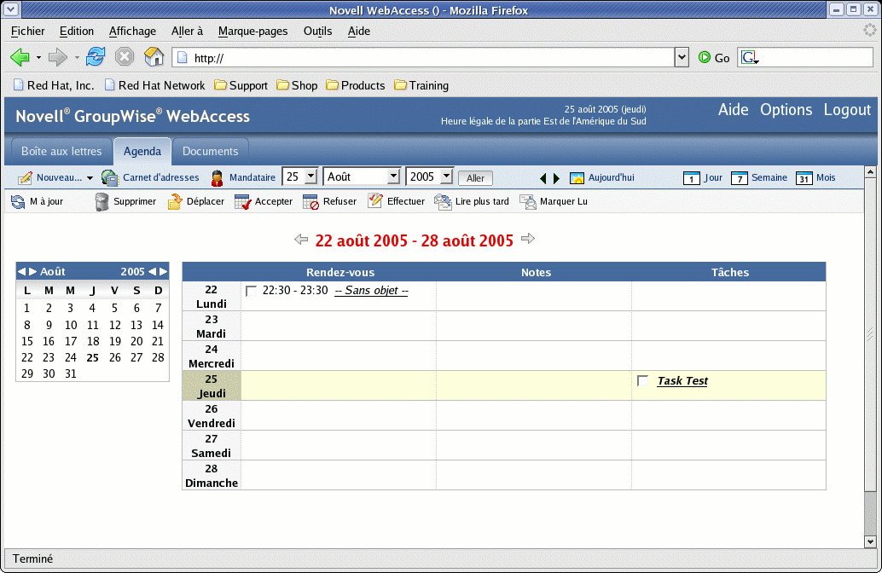Image resolution: width=882 pixels, height=573 pixels.
Task: Click the Stop loading icon
Action: [125, 57]
